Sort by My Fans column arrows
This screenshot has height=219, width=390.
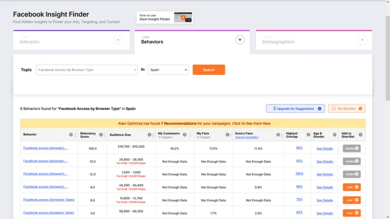click(231, 135)
